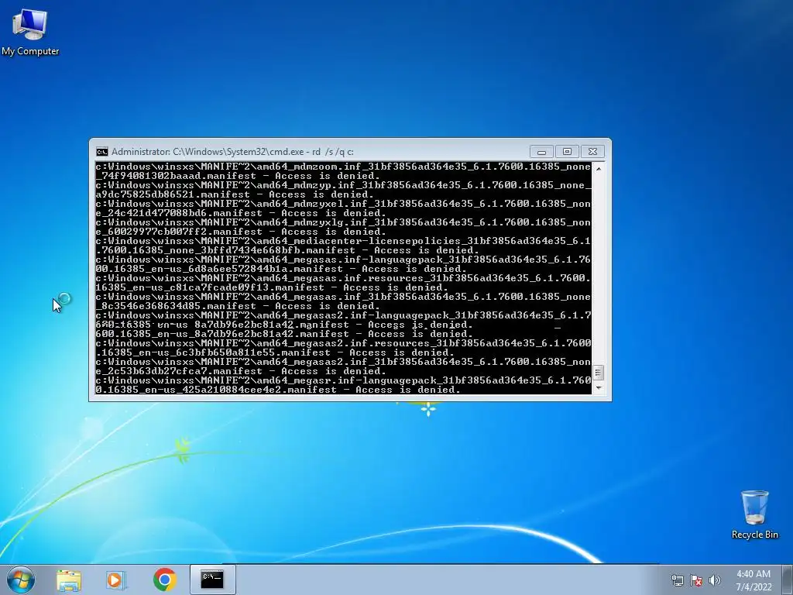Click the amd64_mdmzoom.inf manifest line
This screenshot has width=793, height=595.
(343, 167)
